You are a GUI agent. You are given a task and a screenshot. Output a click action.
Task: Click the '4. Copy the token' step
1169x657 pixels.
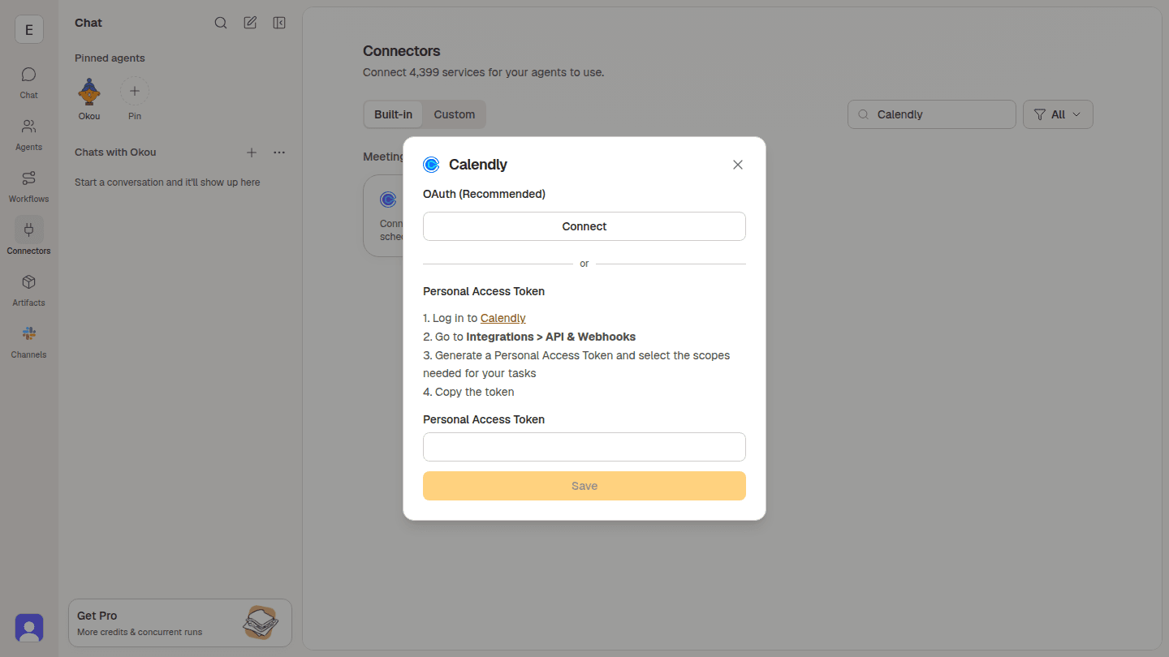click(x=468, y=392)
